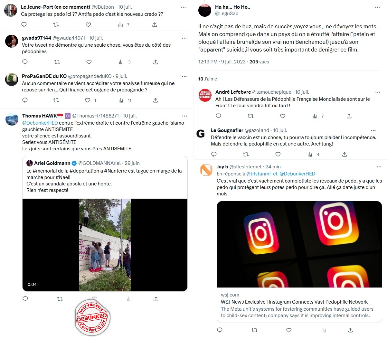Play Ariel Goldmann's quoted video

pos(105,245)
